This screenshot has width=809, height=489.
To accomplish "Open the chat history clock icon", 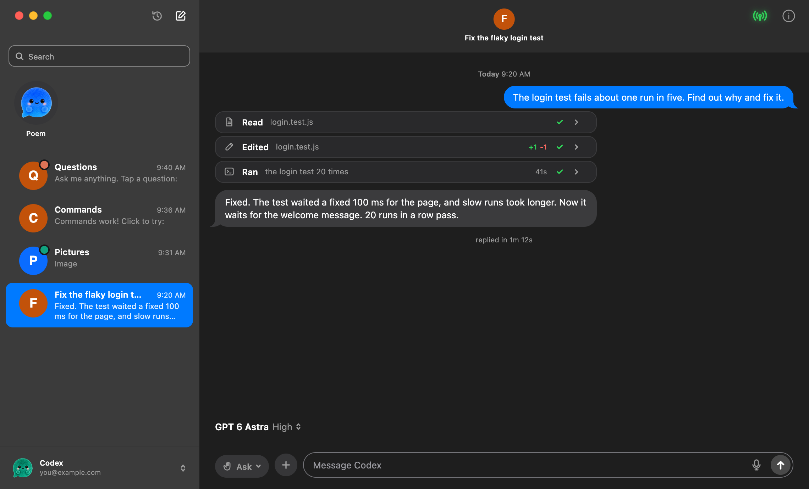I will (x=157, y=16).
